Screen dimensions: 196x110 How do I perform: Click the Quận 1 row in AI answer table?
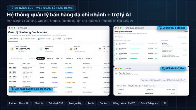pos(147,93)
